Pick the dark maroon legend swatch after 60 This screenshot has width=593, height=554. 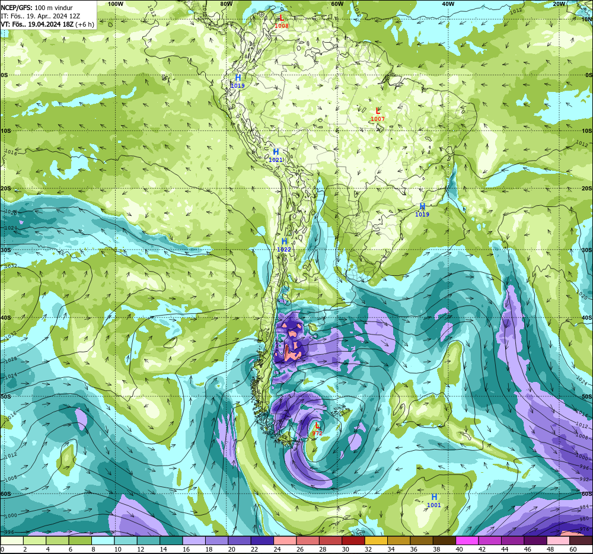tap(581, 541)
